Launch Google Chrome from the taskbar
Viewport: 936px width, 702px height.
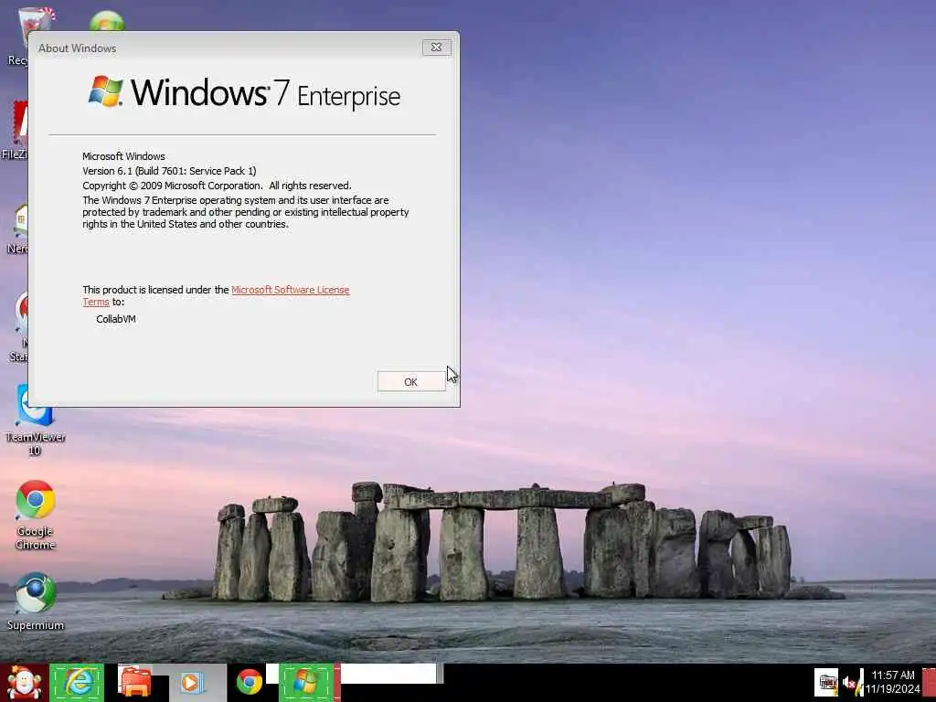(x=249, y=683)
